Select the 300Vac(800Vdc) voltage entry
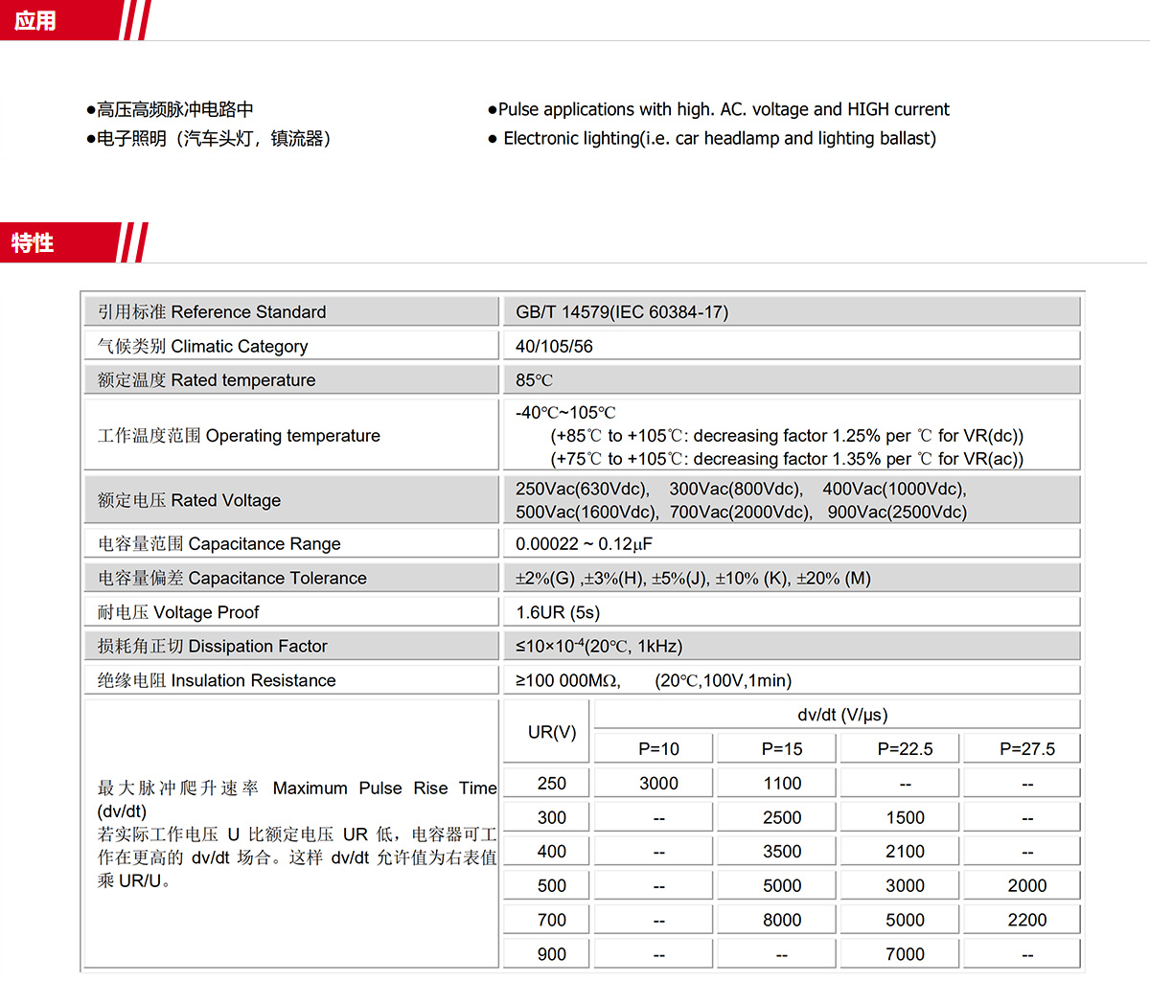The image size is (1150, 982). click(736, 489)
